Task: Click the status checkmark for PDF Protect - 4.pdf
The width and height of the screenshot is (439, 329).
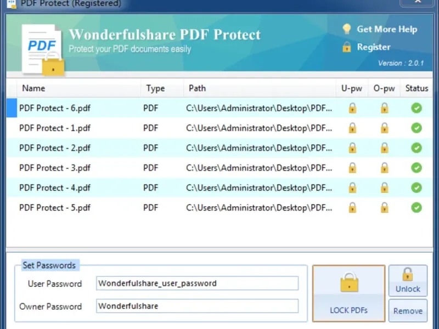Action: click(417, 188)
